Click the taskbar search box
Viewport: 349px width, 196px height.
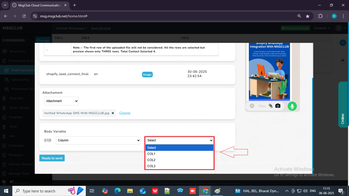point(49,191)
